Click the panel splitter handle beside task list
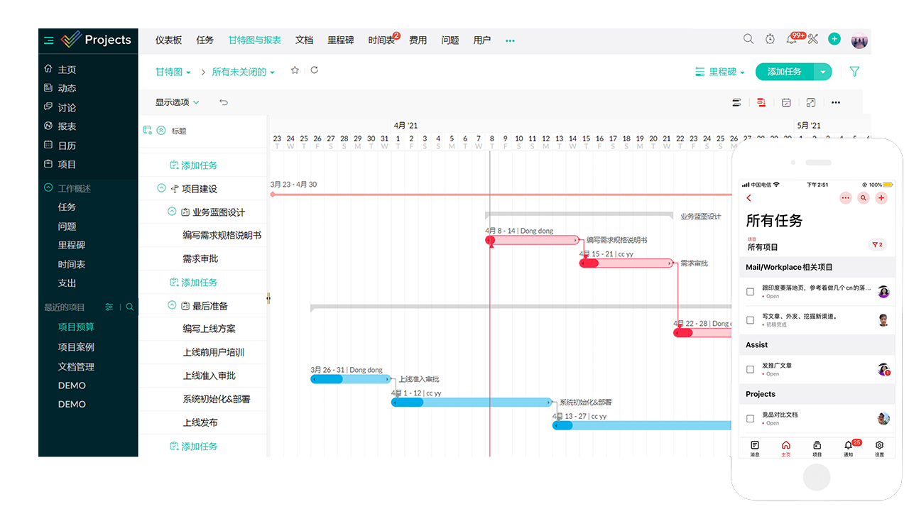 point(268,299)
